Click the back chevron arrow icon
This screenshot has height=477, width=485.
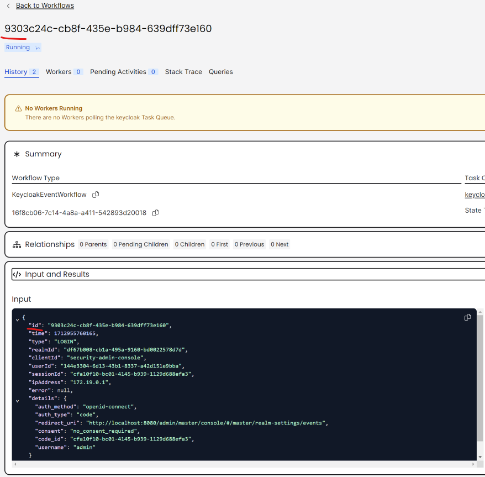(x=8, y=6)
